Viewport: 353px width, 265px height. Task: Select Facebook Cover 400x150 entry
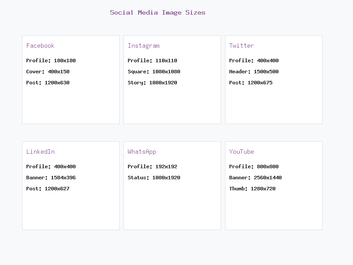pos(48,72)
